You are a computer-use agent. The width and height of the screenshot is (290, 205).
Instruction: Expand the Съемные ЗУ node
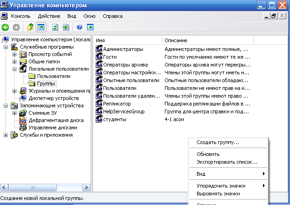pos(14,113)
